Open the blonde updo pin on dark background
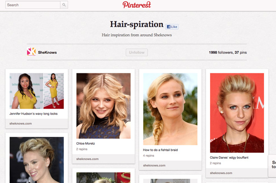Image resolution: width=276 pixels, height=183 pixels. point(37,160)
